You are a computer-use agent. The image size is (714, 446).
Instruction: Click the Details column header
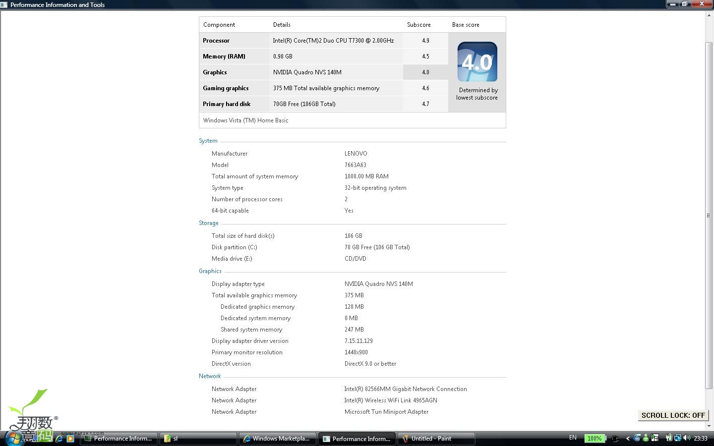coord(282,25)
